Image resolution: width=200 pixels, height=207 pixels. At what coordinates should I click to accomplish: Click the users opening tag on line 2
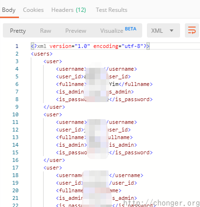tap(42, 54)
